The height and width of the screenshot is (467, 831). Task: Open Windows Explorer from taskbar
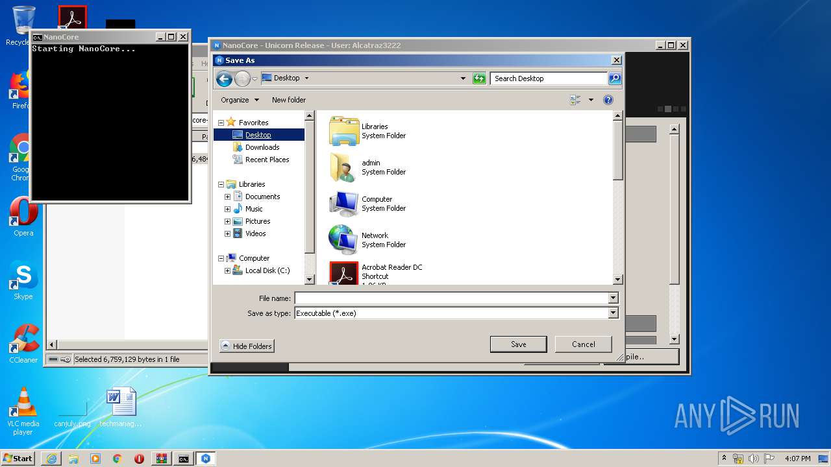[x=73, y=459]
